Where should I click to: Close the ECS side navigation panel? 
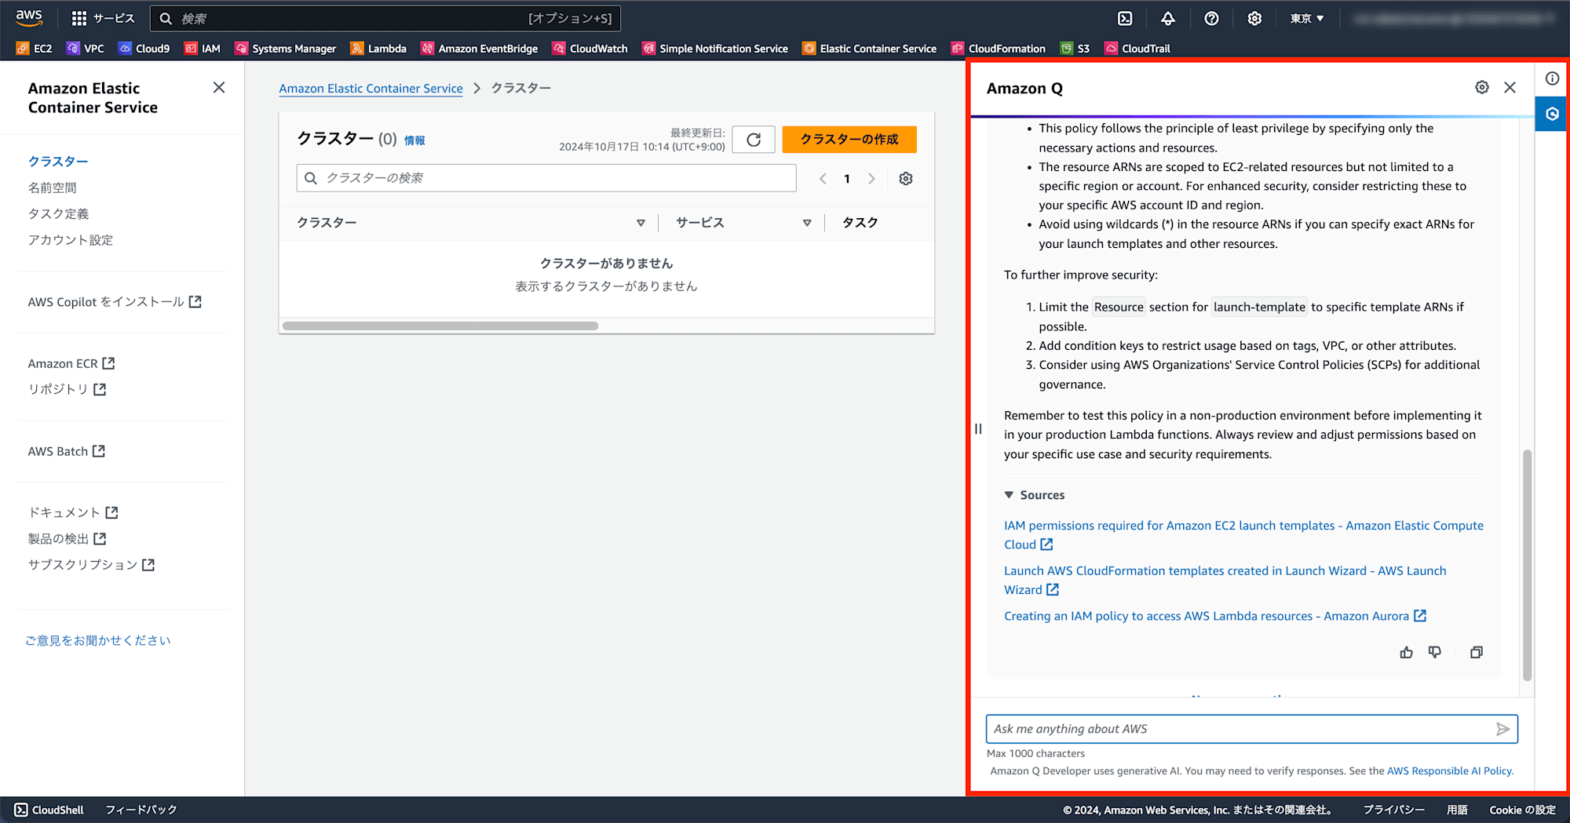[219, 88]
